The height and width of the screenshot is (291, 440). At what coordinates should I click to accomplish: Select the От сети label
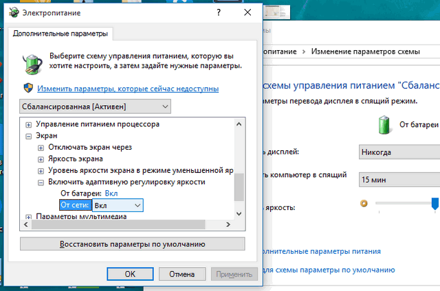click(x=76, y=205)
